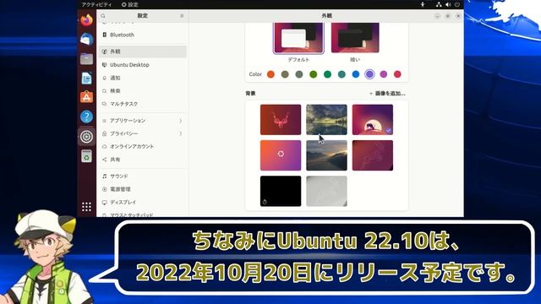Select the 暗い dark style
This screenshot has width=541, height=304.
pos(355,38)
